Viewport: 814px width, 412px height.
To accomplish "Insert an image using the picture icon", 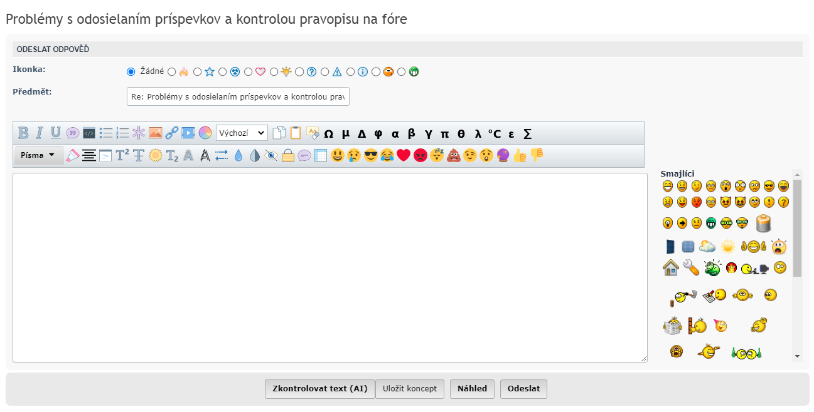I will click(x=155, y=133).
